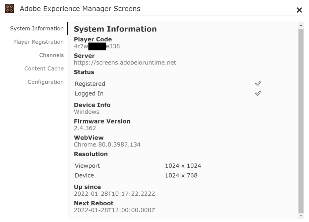Click the scrollbar up arrow
Viewport: 309px width, 222px height.
pyautogui.click(x=301, y=26)
